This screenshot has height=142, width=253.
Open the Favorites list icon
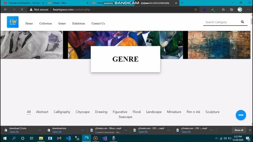[x=223, y=9]
